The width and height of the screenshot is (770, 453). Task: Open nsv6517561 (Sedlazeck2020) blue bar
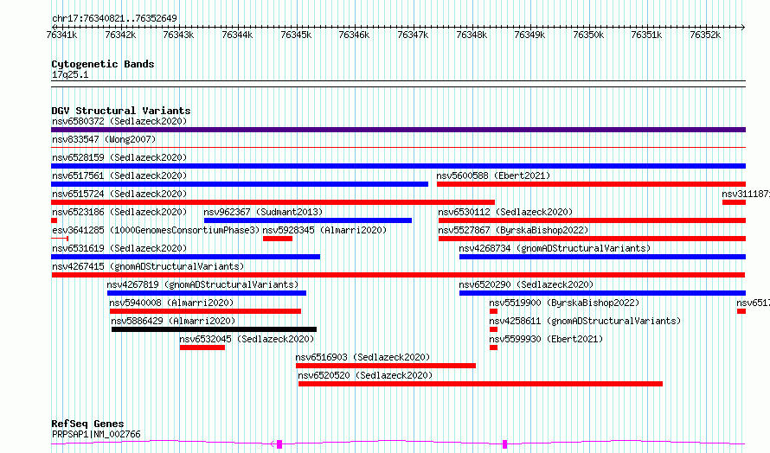(x=240, y=184)
